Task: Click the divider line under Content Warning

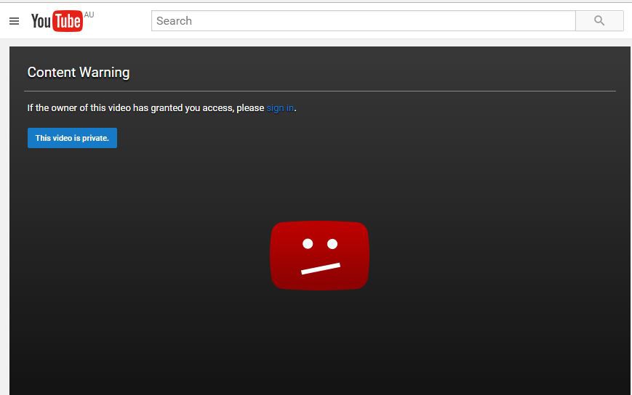Action: coord(320,91)
